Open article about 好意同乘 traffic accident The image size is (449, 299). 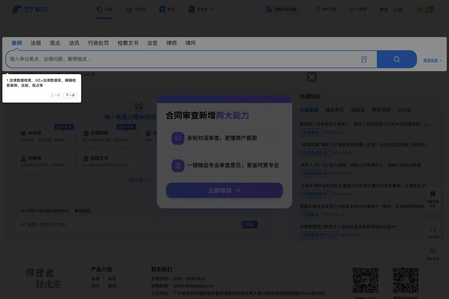point(365,145)
